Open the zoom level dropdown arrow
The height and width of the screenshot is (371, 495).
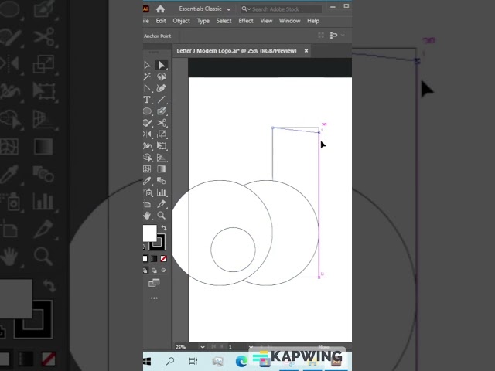click(x=203, y=347)
